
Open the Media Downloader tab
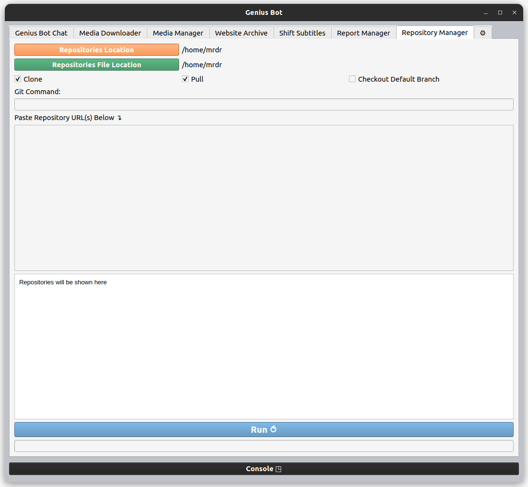pos(110,33)
